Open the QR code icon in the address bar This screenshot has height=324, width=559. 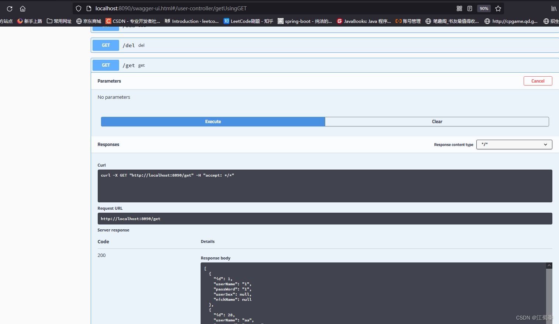tap(459, 8)
